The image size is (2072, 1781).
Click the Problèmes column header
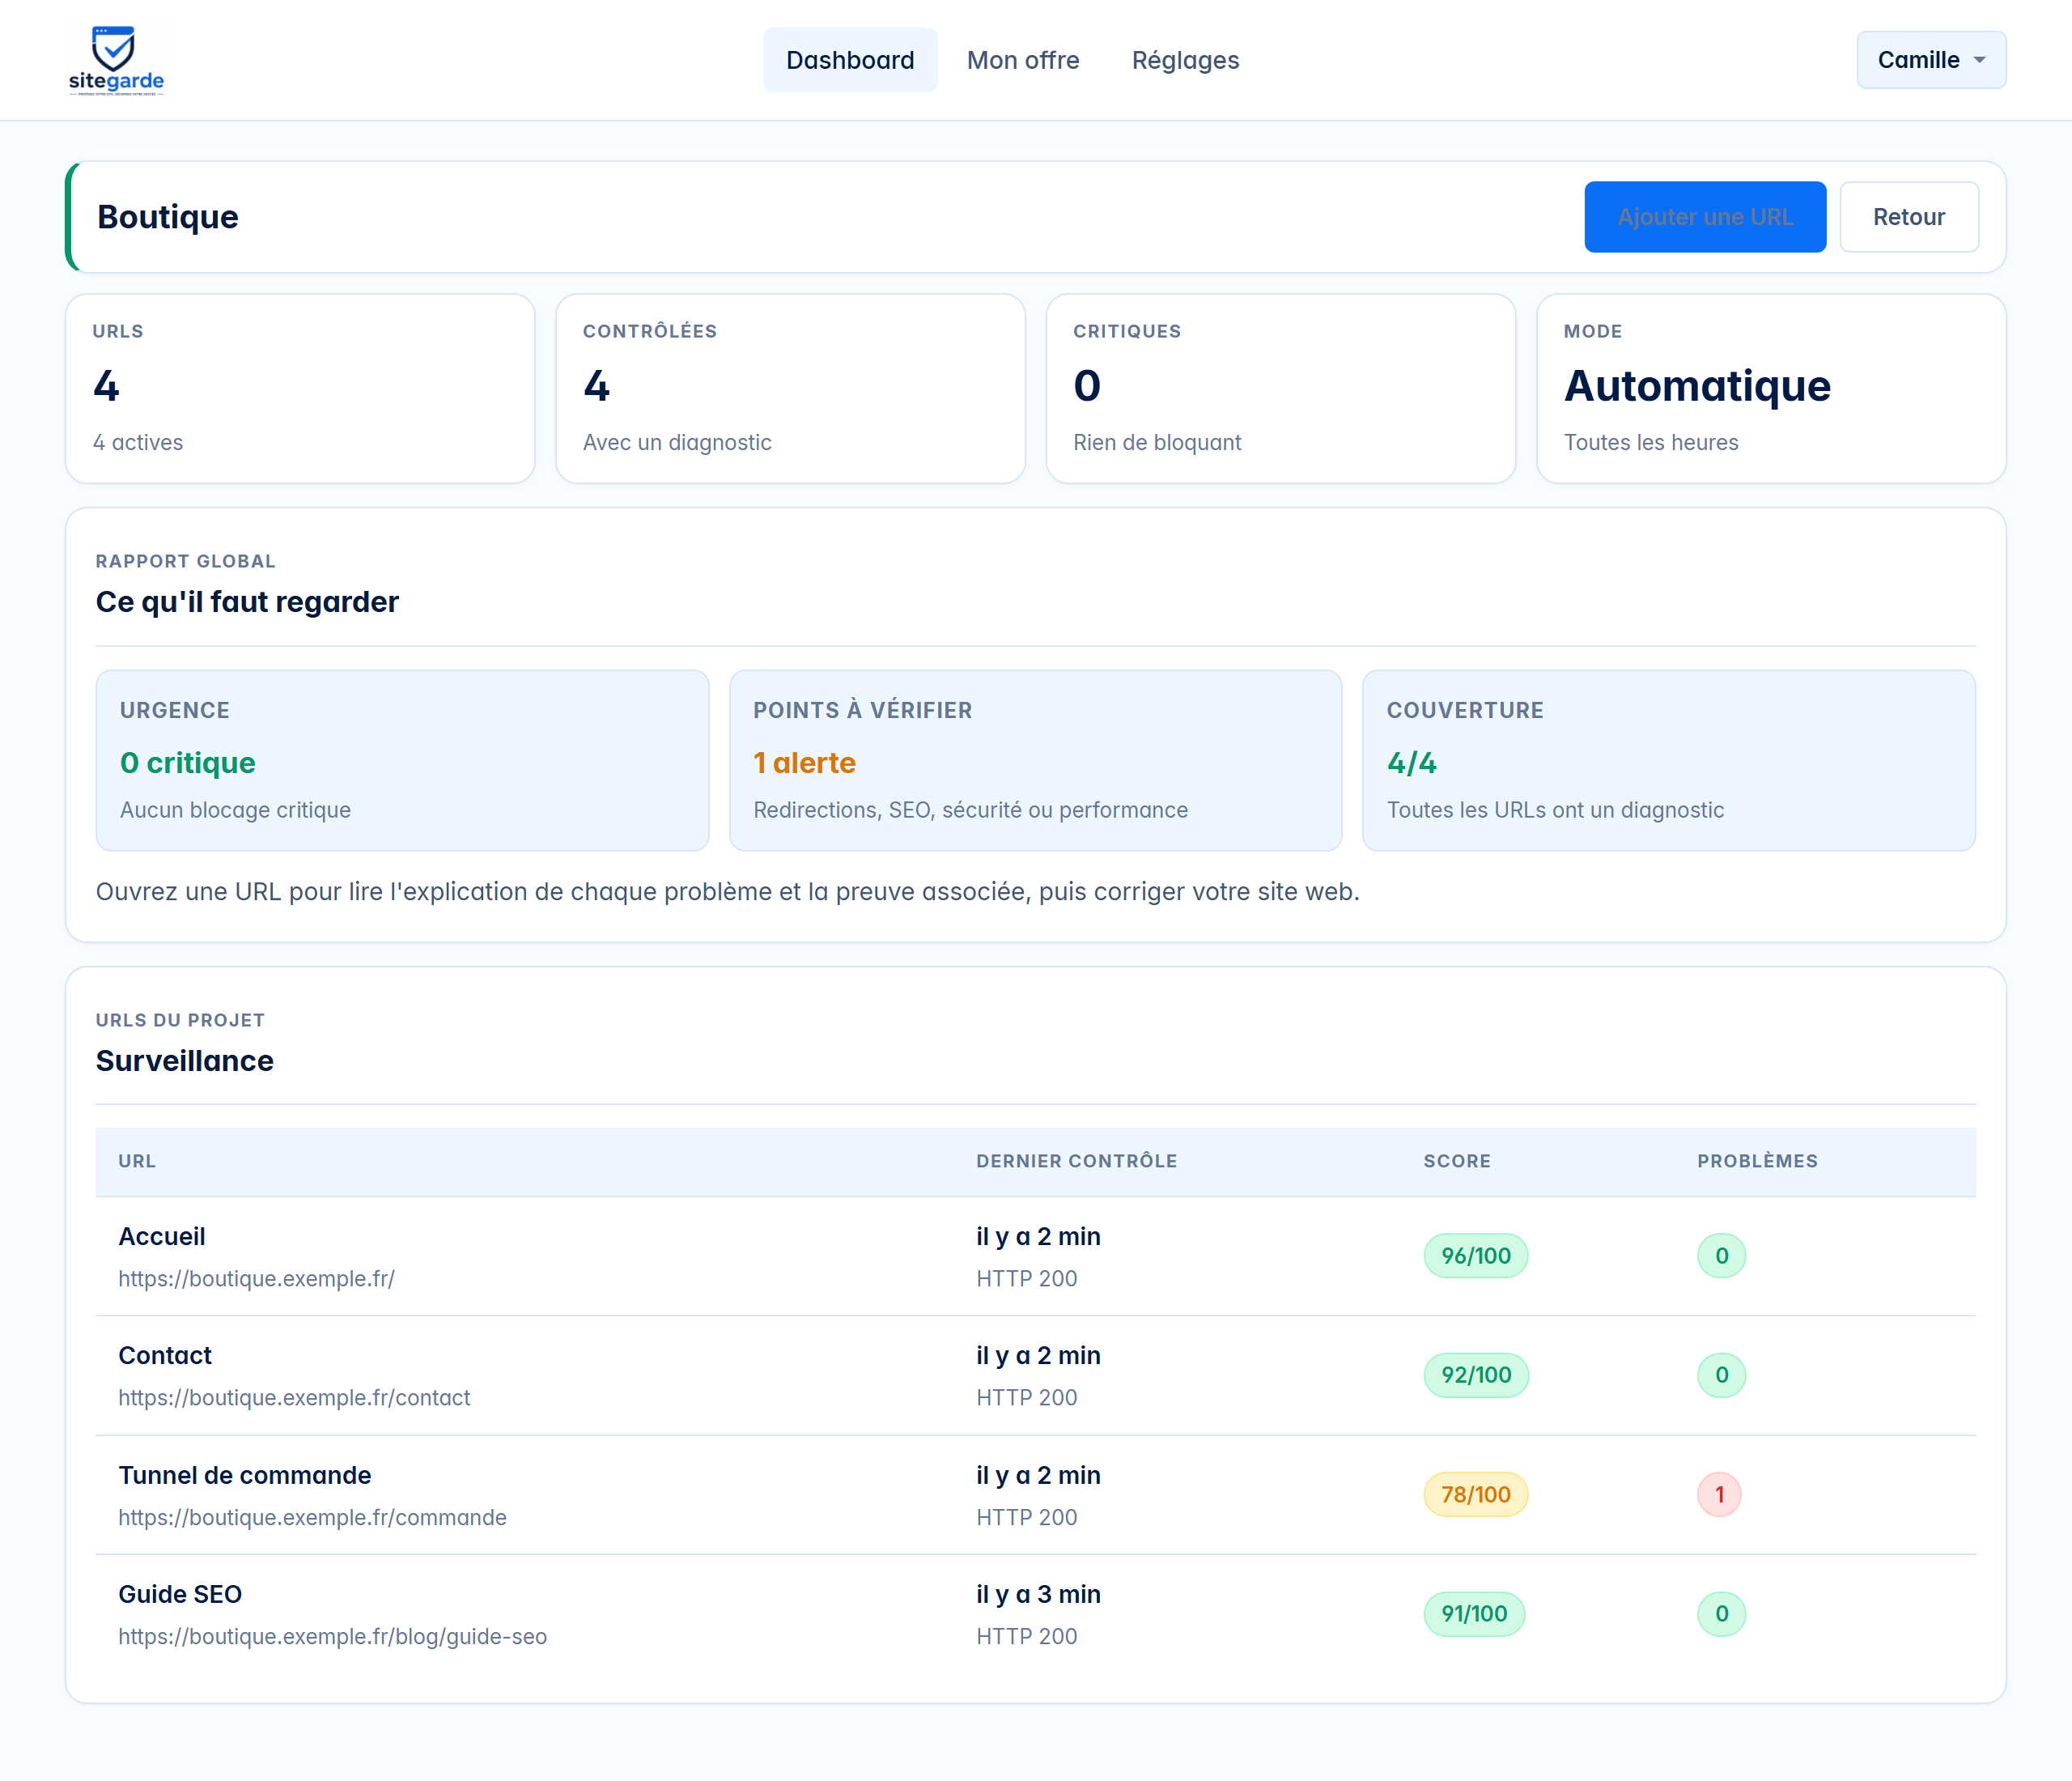(x=1757, y=1161)
